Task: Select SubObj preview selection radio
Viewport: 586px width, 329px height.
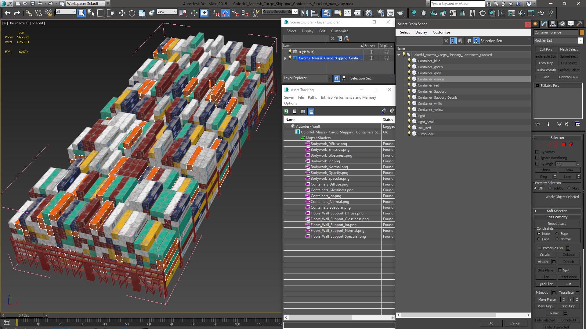Action: (550, 188)
